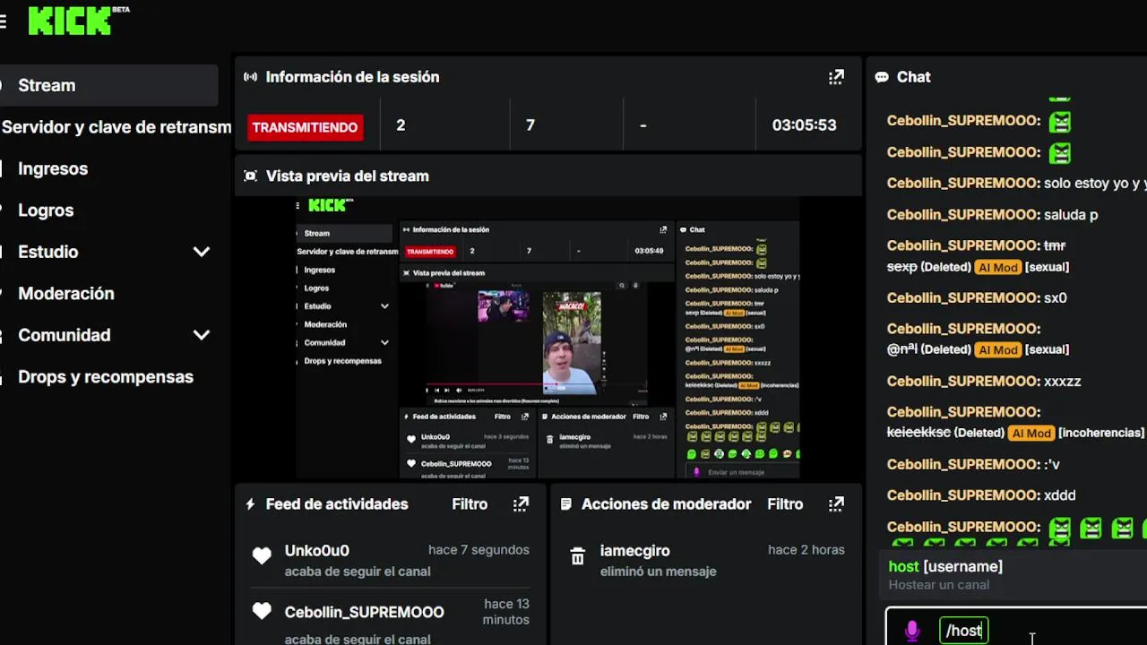Open Filtro in Feed de actividades
The image size is (1147, 645).
coord(470,504)
